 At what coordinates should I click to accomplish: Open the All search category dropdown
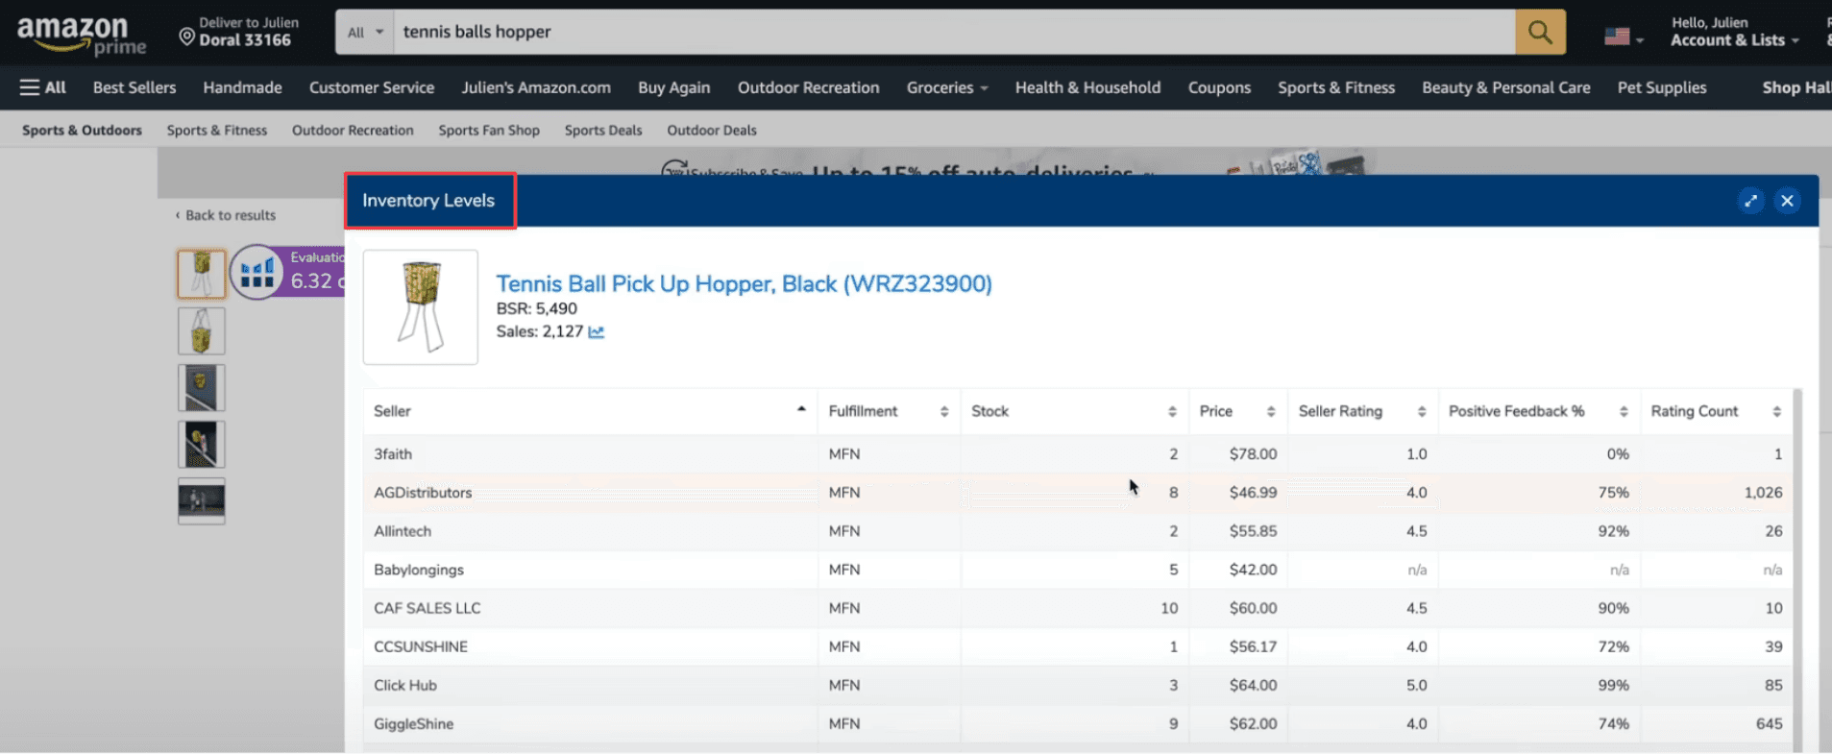[x=365, y=32]
